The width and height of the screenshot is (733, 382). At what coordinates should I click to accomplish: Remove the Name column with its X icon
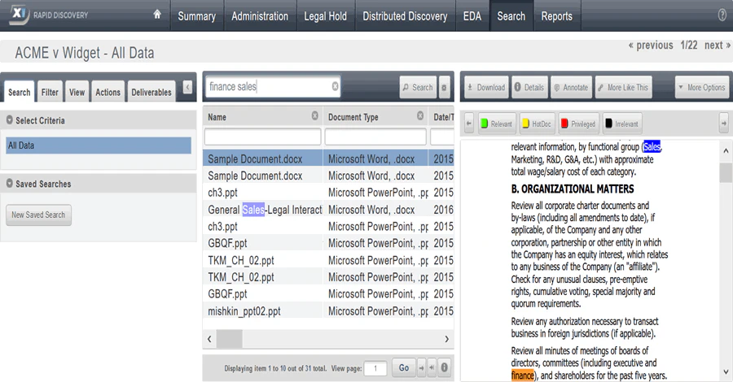click(314, 115)
